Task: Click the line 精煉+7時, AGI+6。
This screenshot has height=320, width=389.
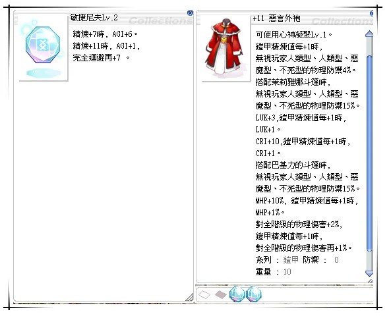Action: click(x=105, y=34)
